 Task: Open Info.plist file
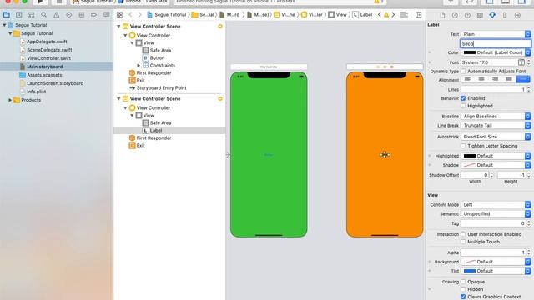point(36,92)
